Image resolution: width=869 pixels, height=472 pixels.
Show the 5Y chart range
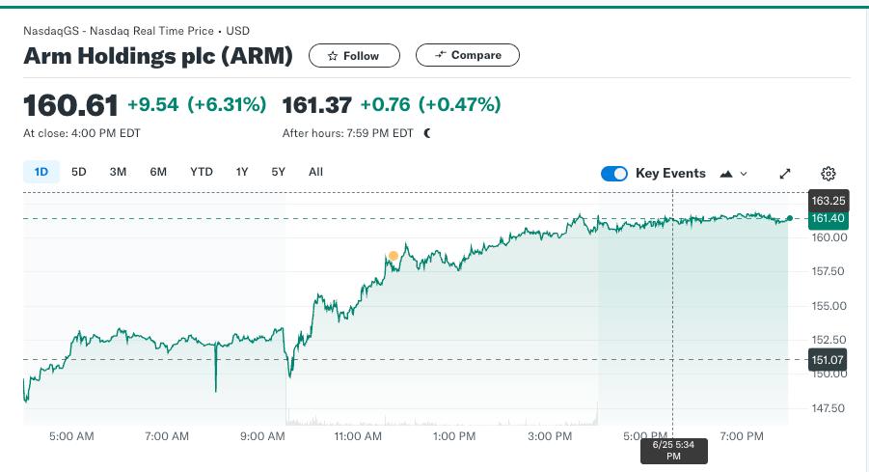[278, 172]
